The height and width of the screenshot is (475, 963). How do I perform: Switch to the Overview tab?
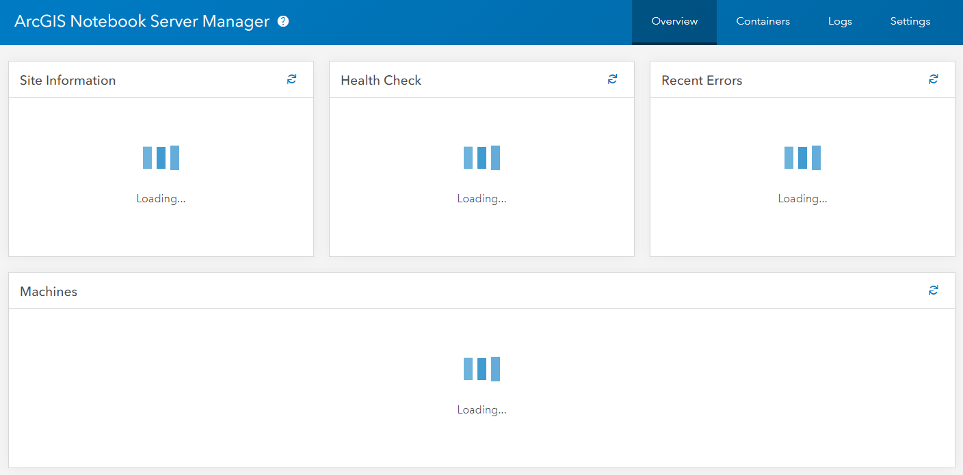(674, 22)
